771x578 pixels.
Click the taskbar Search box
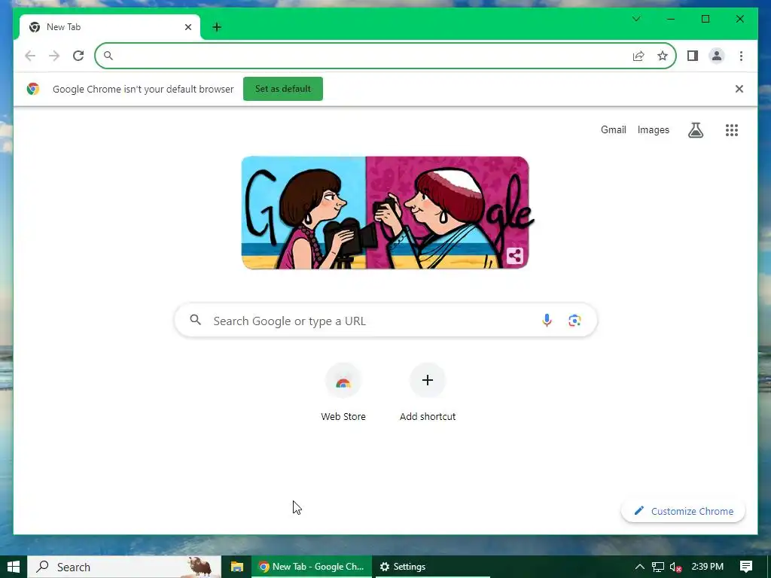124,567
